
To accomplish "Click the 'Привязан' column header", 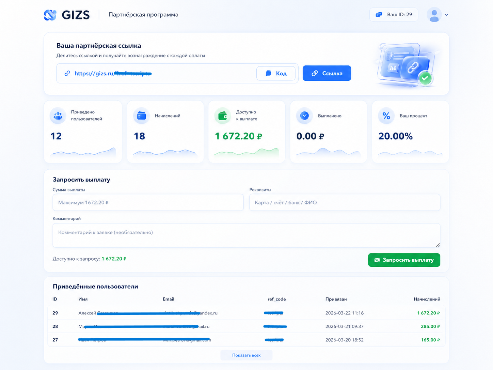I will [x=336, y=299].
